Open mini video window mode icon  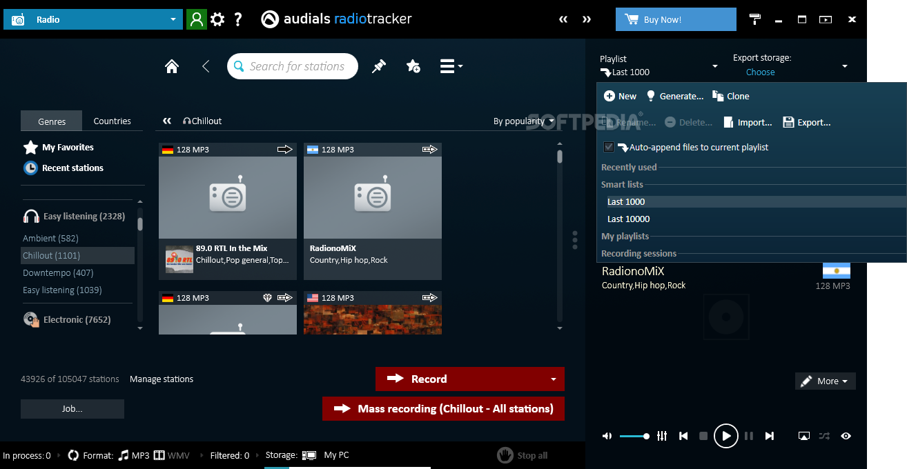pos(826,19)
